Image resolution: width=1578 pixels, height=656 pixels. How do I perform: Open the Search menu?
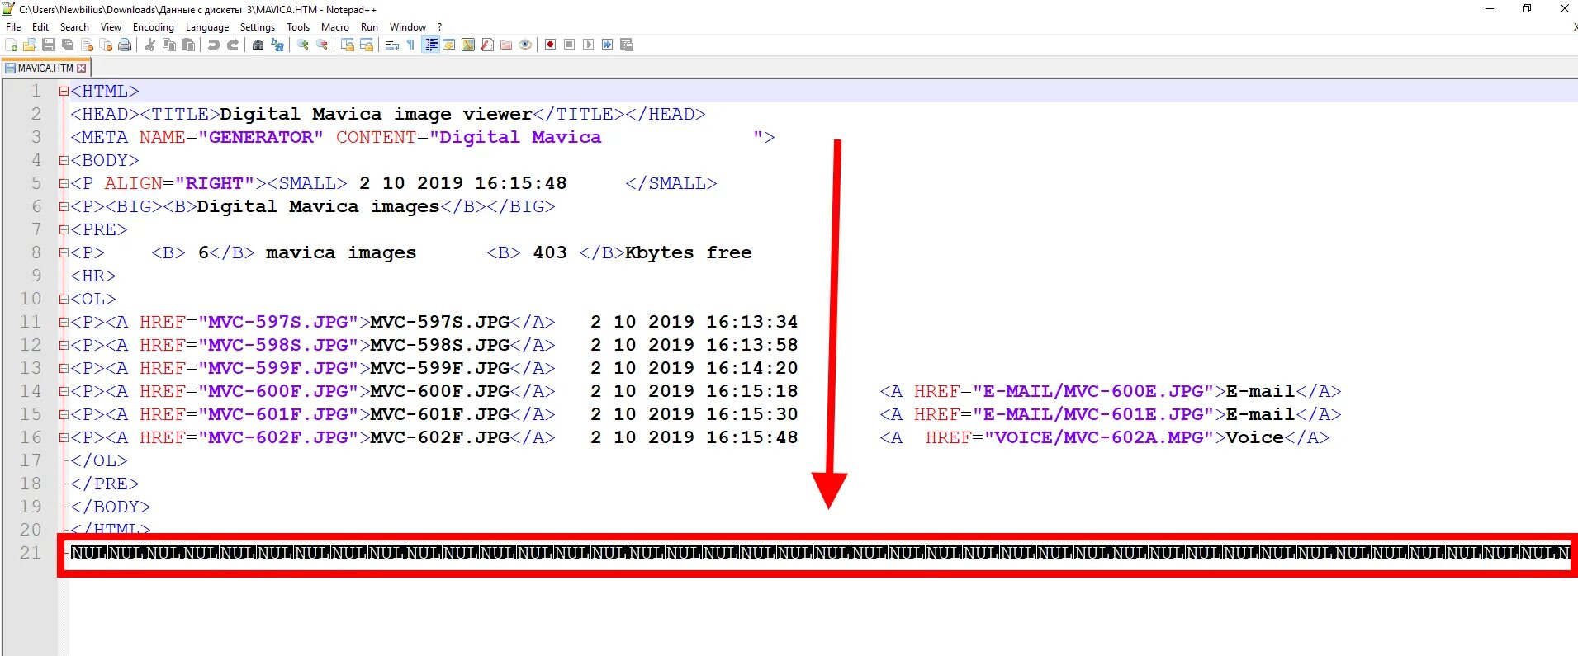coord(74,27)
